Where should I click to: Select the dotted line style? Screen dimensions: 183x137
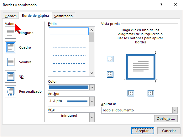69,39
